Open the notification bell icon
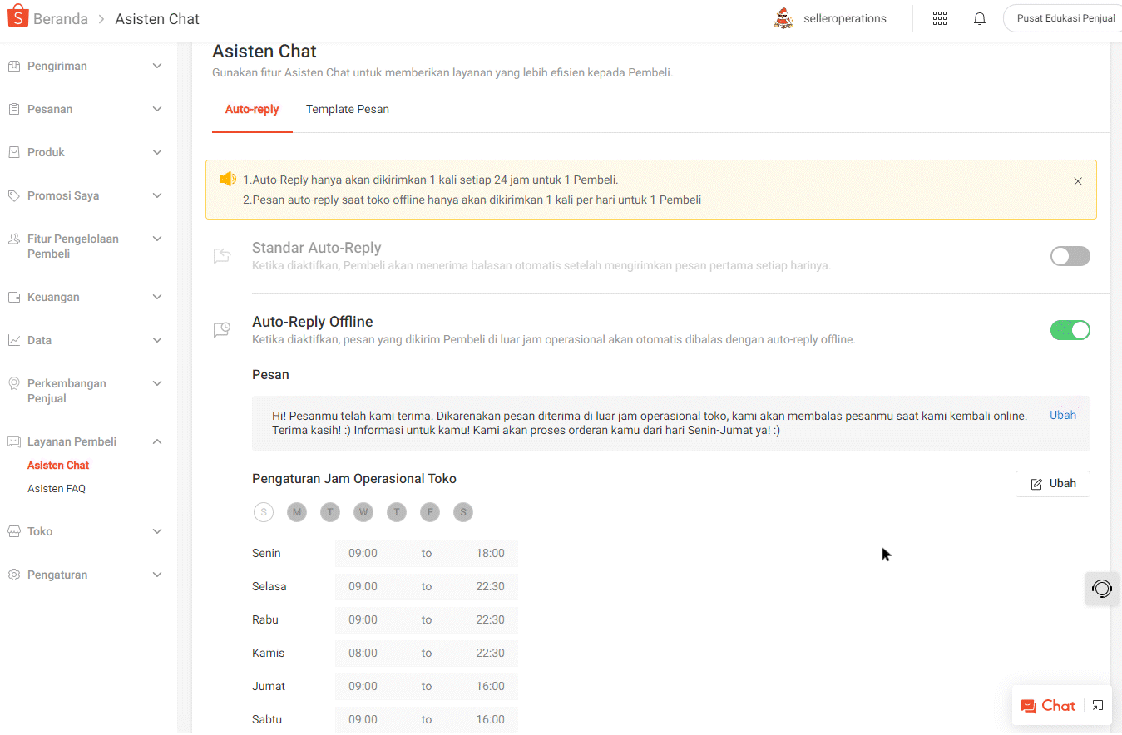This screenshot has width=1122, height=735. (979, 17)
